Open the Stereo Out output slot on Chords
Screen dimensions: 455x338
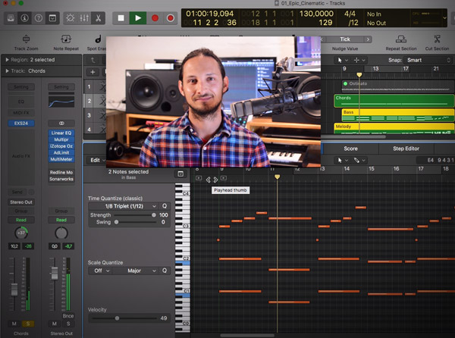pos(21,202)
